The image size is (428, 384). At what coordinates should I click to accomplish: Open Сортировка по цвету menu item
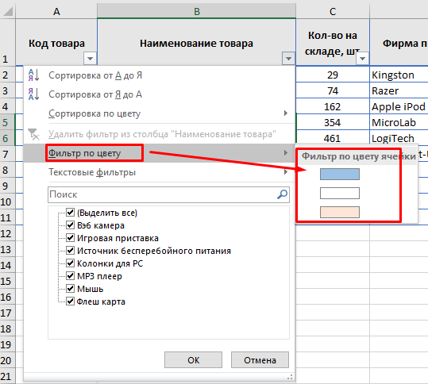[x=159, y=113]
